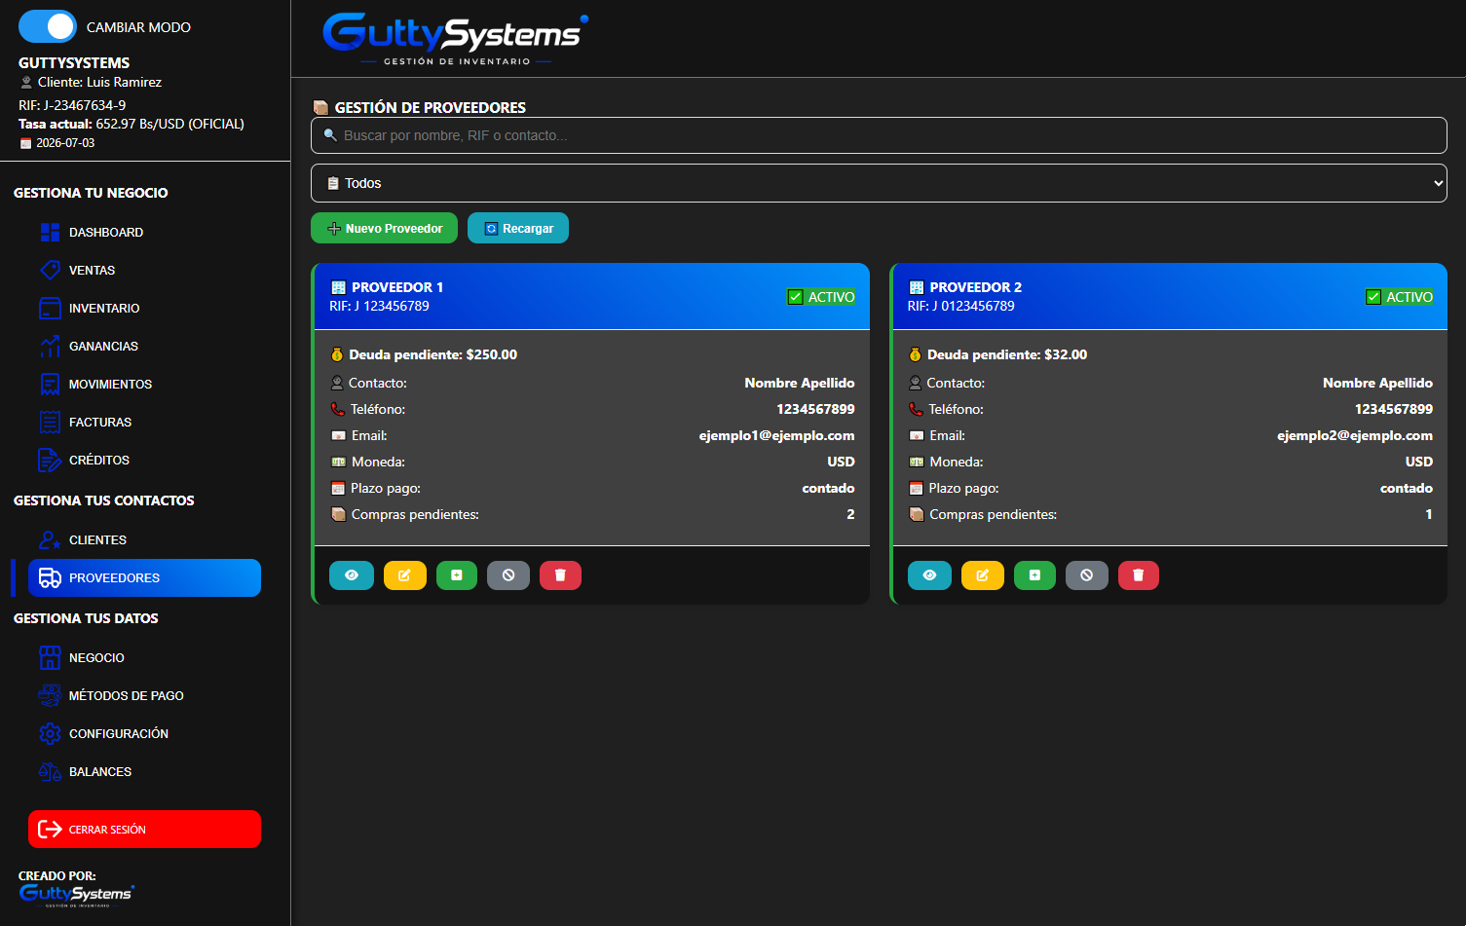Delete Proveedor 2 using red trash icon
Image resolution: width=1466 pixels, height=926 pixels.
[x=1139, y=575]
